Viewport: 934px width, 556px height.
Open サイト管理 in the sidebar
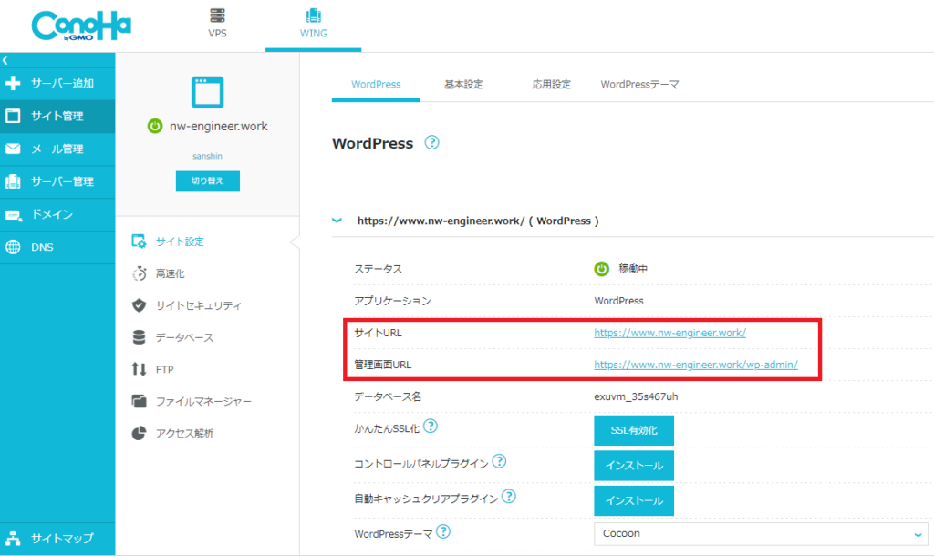coord(57,116)
